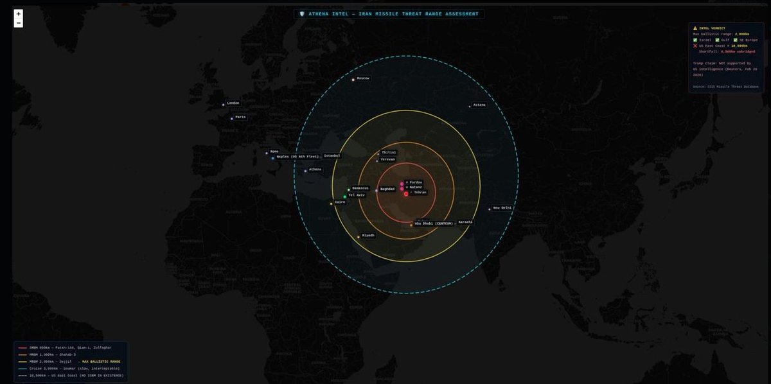Click the dashed 10,500km legend swatch

[22, 376]
